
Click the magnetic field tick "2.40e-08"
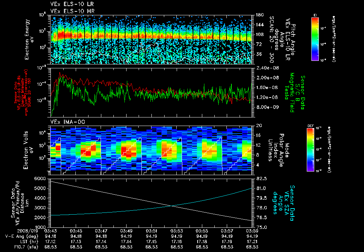pos(267,68)
